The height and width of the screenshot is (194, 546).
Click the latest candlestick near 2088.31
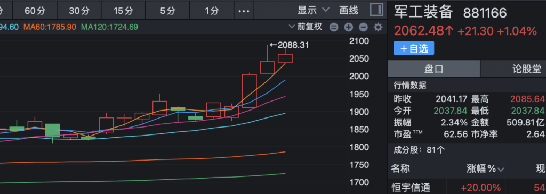(285, 58)
